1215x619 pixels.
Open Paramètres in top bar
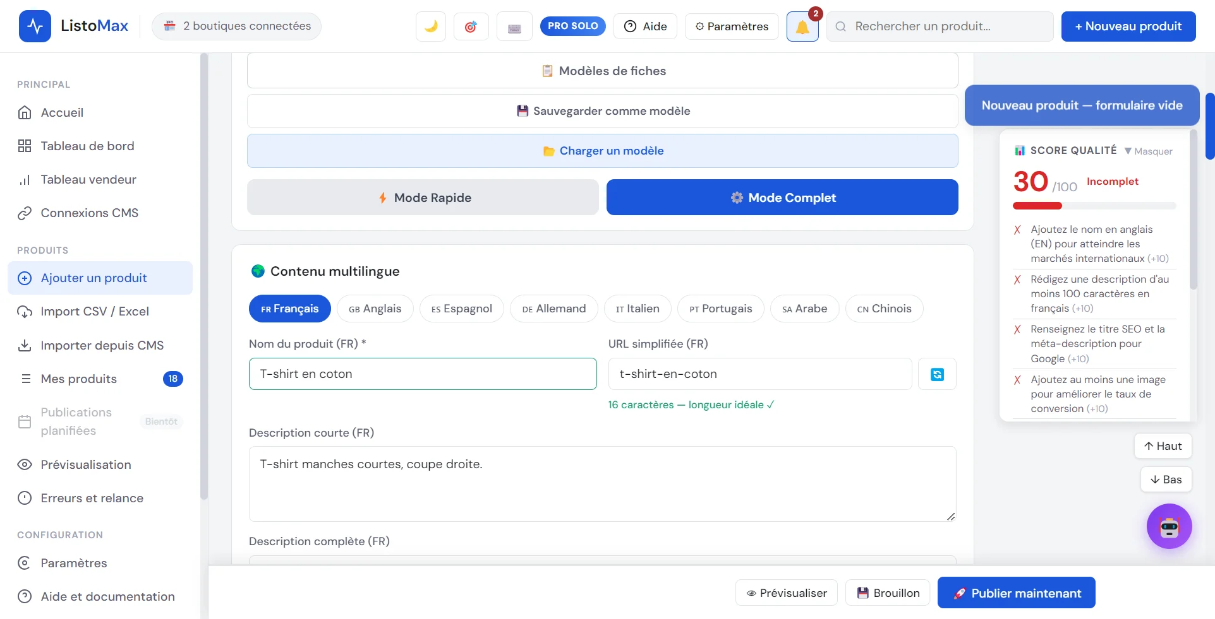[x=732, y=27]
